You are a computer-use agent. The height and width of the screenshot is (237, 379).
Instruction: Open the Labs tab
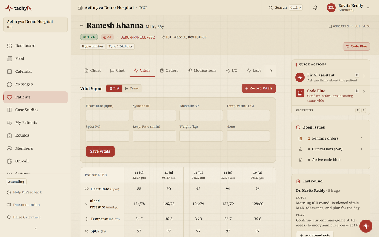pyautogui.click(x=254, y=71)
